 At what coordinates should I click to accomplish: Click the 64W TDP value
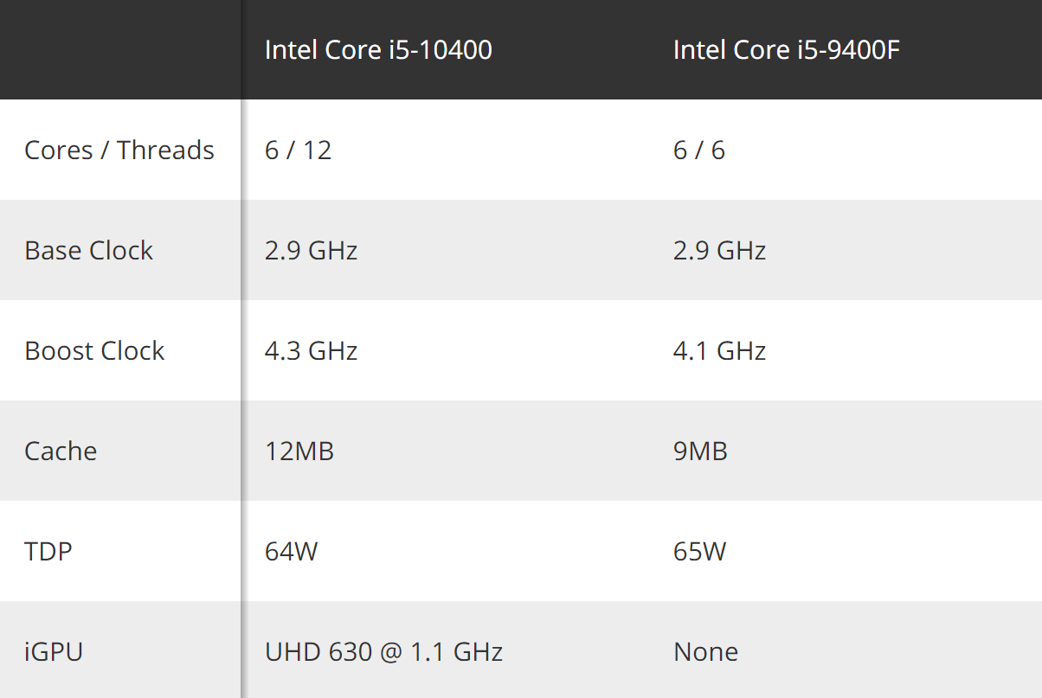click(x=292, y=552)
